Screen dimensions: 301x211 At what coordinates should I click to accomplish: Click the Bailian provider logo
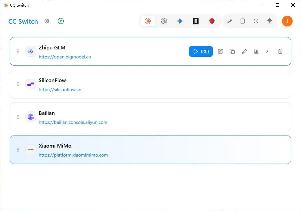(x=31, y=117)
